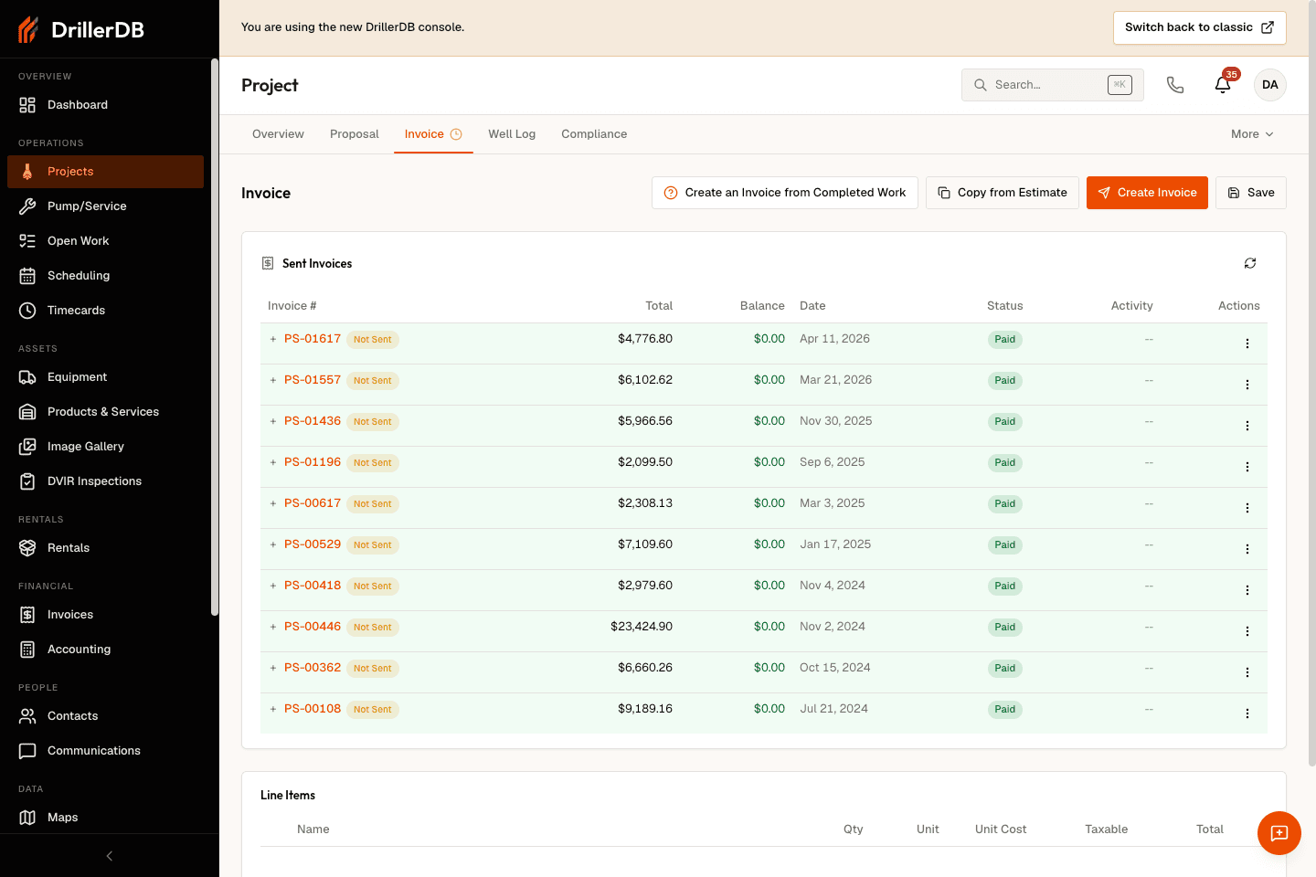Switch to the Well Log tab
The image size is (1316, 877).
pyautogui.click(x=512, y=134)
